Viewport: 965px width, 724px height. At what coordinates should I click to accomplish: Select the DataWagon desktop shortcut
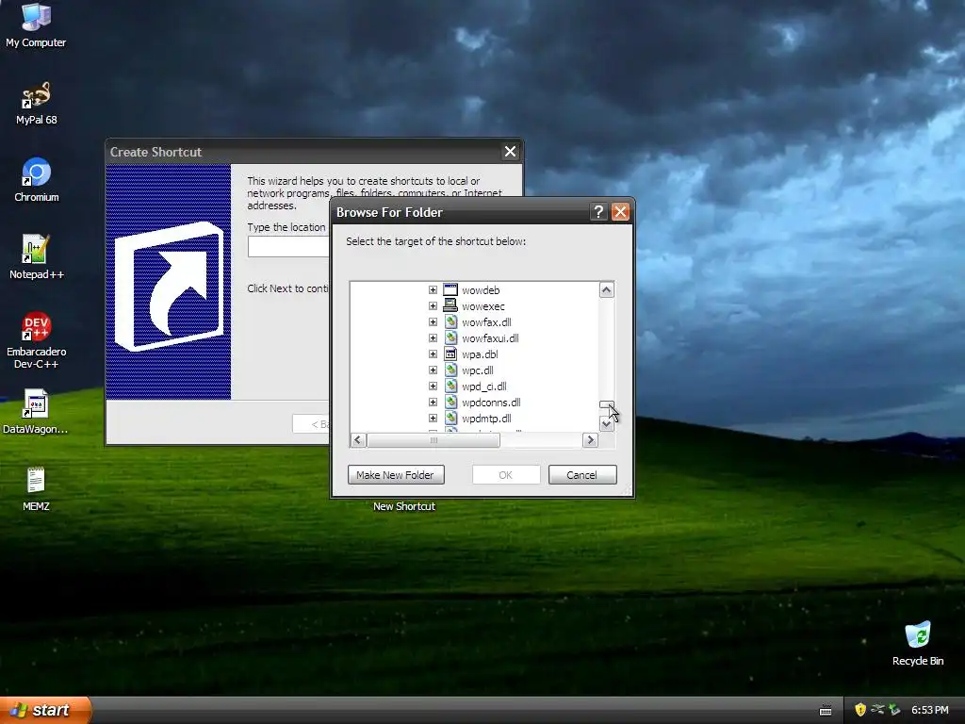36,412
